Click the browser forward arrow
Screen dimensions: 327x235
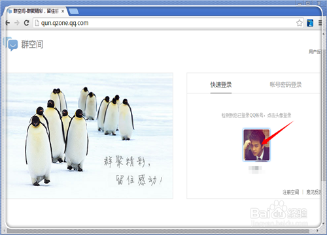tap(17, 23)
